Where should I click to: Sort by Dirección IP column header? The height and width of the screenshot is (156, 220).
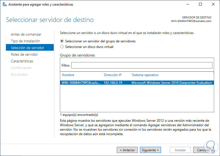113,75
